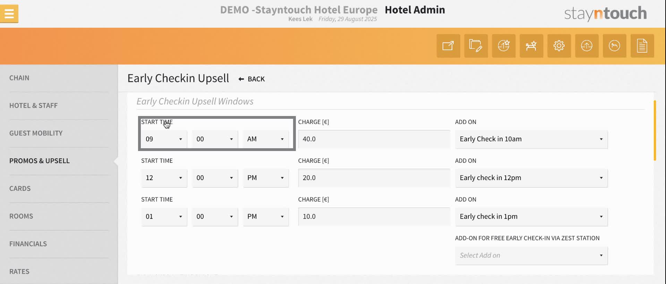Open minutes dropdown in the 01 PM row

tap(215, 217)
